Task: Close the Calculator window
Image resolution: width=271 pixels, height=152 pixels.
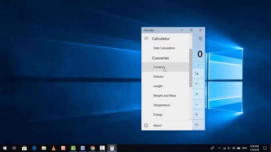Action: tap(200, 30)
